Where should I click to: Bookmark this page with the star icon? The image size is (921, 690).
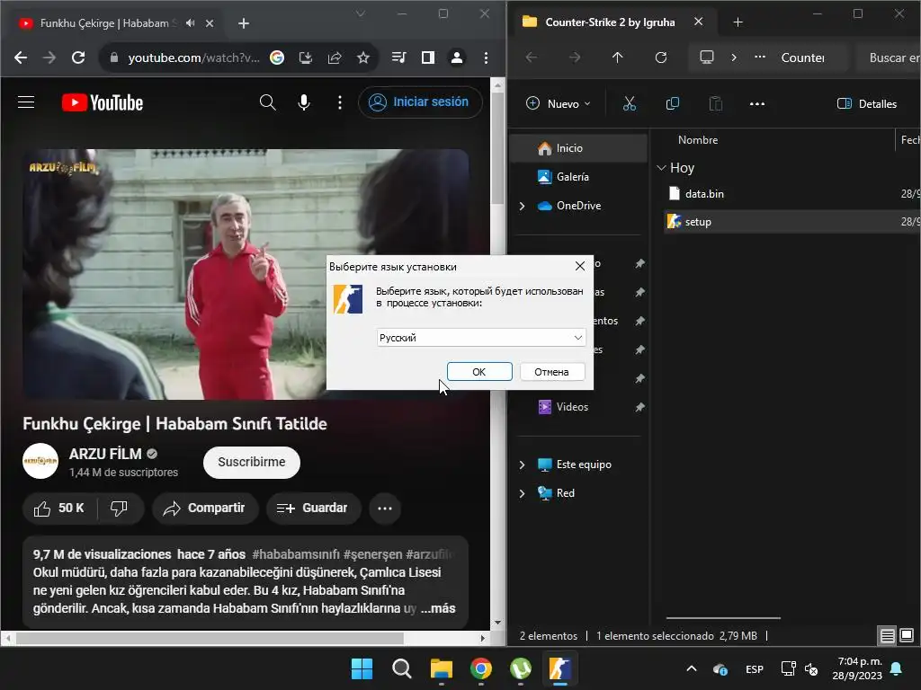[x=363, y=57]
